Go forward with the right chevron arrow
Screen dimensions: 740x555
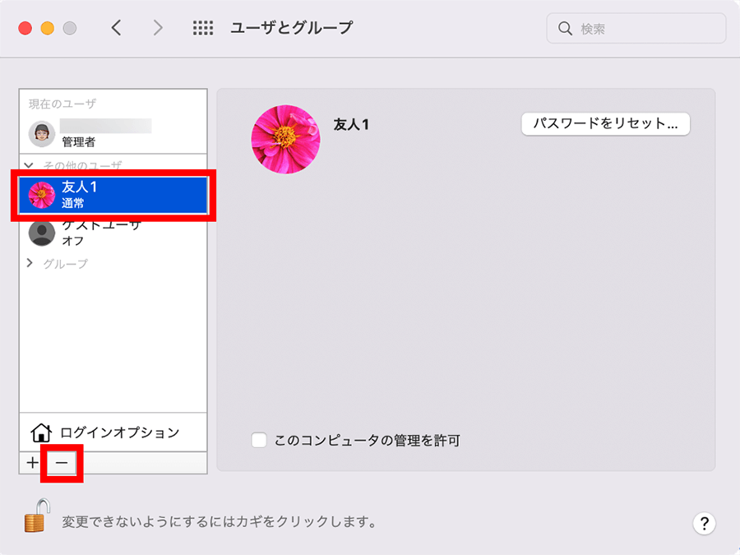pyautogui.click(x=158, y=28)
